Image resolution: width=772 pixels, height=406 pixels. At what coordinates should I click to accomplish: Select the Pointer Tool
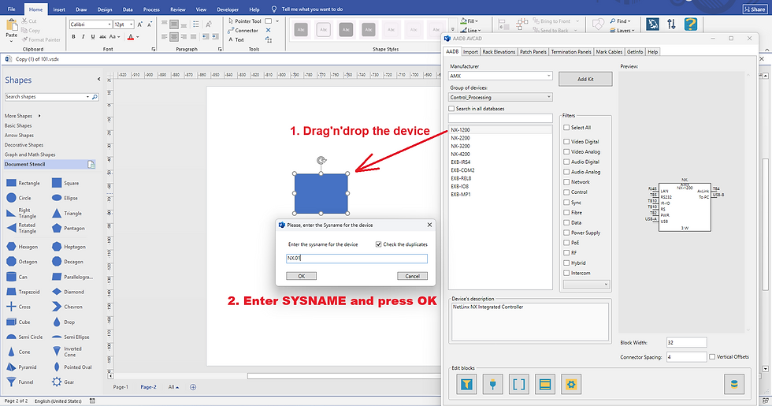coord(245,21)
